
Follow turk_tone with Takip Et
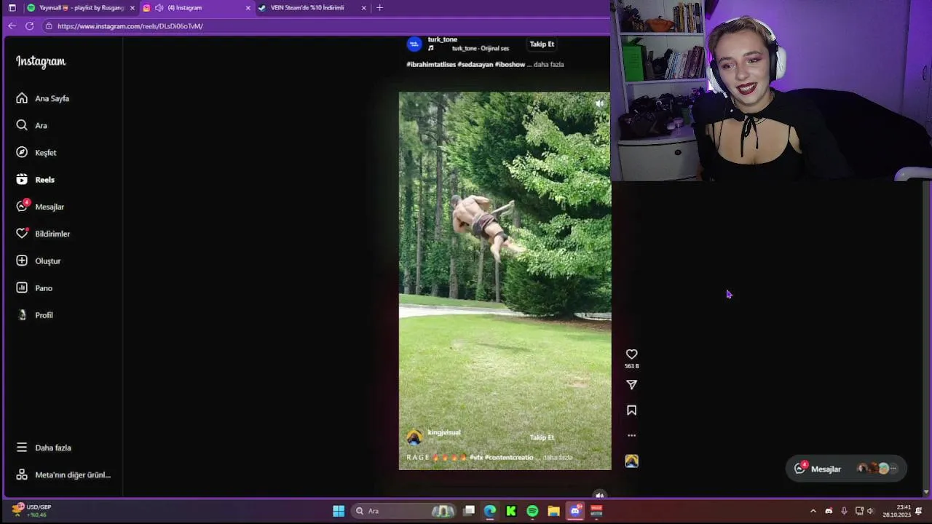[x=542, y=44]
